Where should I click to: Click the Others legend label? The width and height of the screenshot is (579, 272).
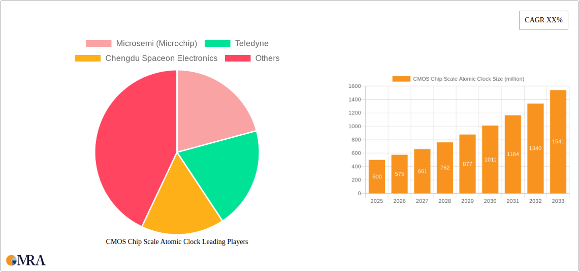tap(267, 58)
